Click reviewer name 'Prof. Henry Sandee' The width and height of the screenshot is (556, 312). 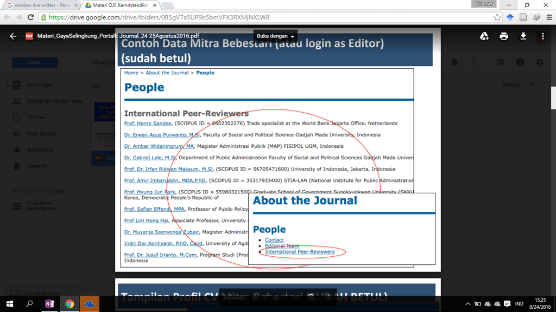coord(148,123)
